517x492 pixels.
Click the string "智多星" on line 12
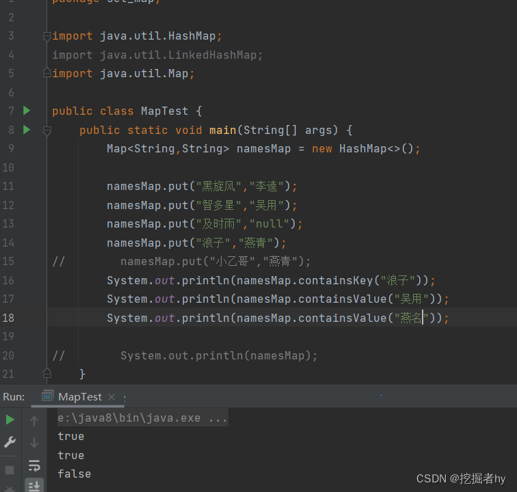(x=219, y=205)
